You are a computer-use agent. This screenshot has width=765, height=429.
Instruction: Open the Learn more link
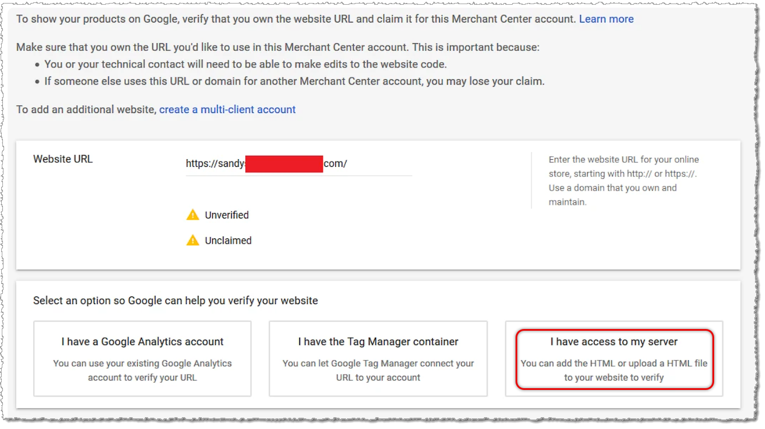point(606,19)
